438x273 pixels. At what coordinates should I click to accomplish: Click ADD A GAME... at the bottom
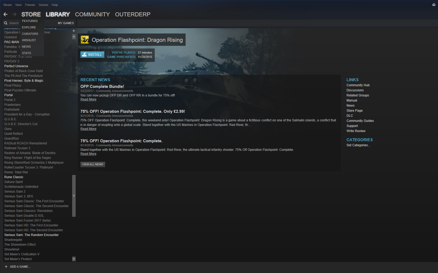[18, 267]
